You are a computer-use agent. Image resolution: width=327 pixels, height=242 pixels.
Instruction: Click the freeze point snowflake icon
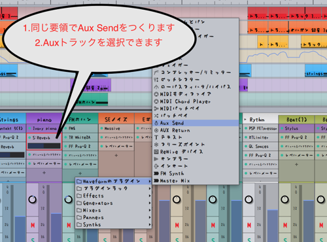click(x=156, y=145)
